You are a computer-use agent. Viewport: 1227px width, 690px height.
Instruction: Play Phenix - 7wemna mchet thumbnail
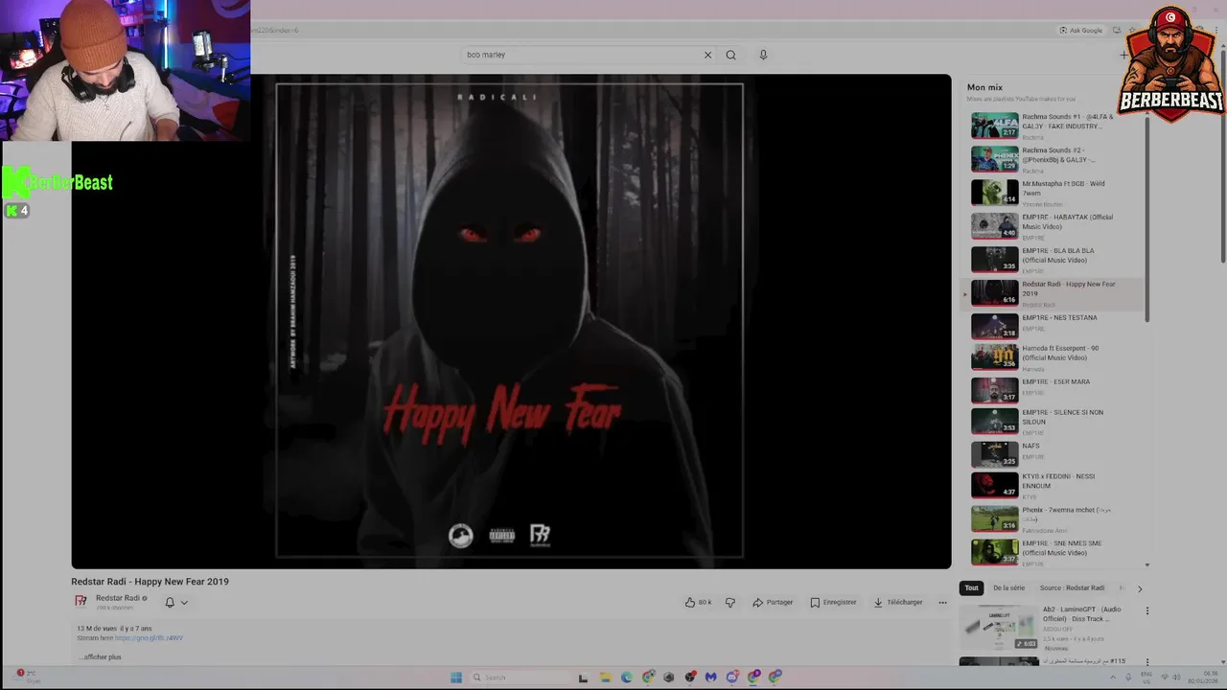pos(995,518)
